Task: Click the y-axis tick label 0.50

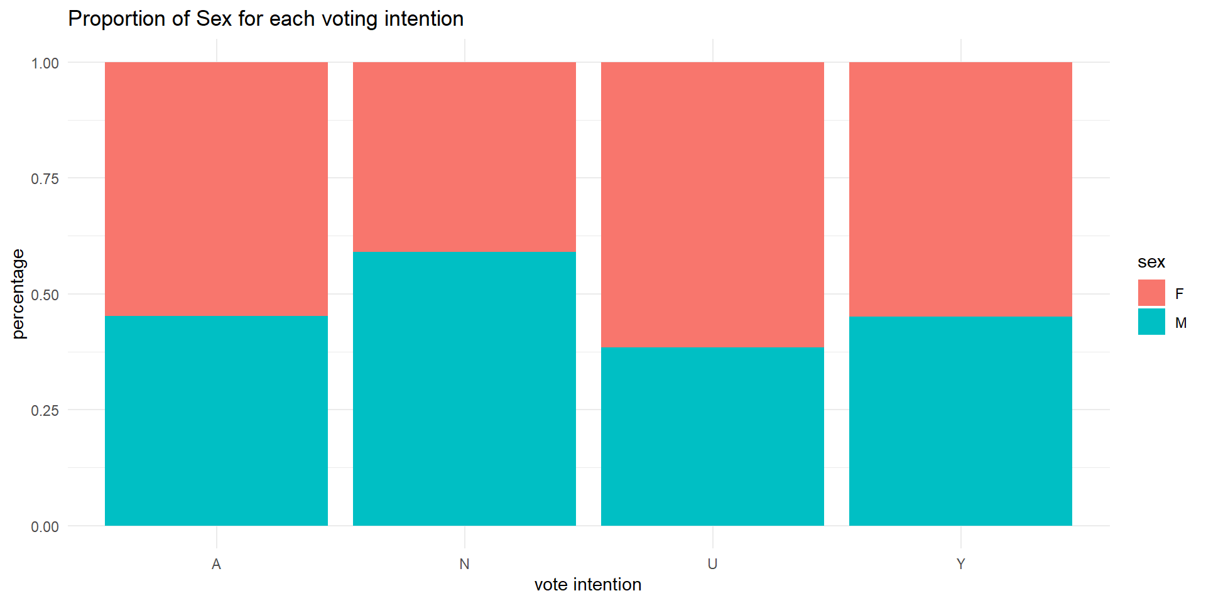Action: (45, 295)
